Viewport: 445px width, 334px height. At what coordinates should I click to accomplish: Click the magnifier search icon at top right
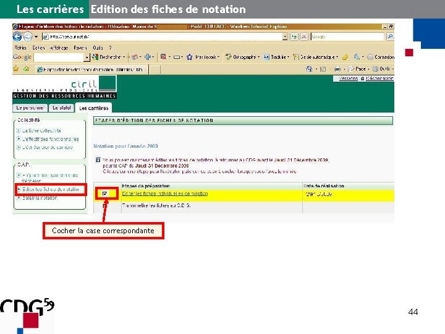390,36
